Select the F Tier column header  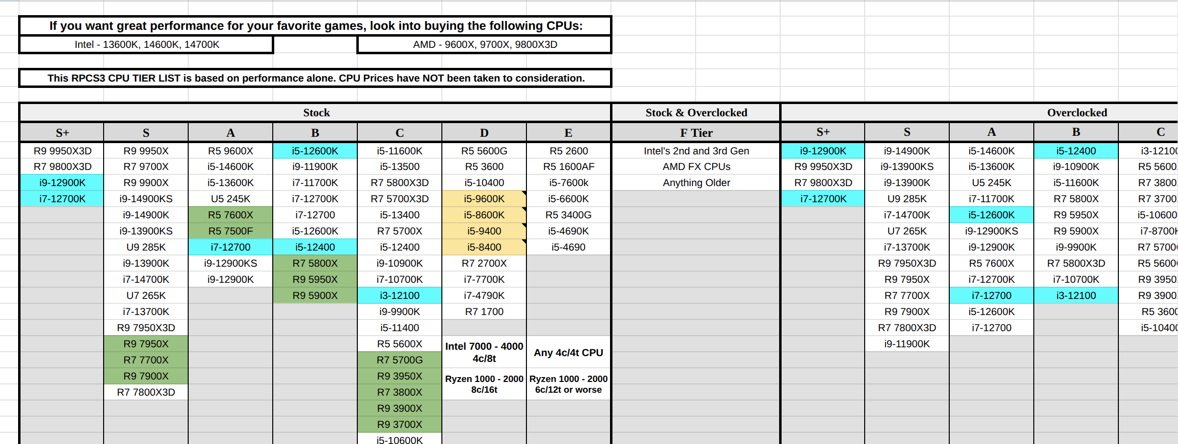pyautogui.click(x=696, y=133)
